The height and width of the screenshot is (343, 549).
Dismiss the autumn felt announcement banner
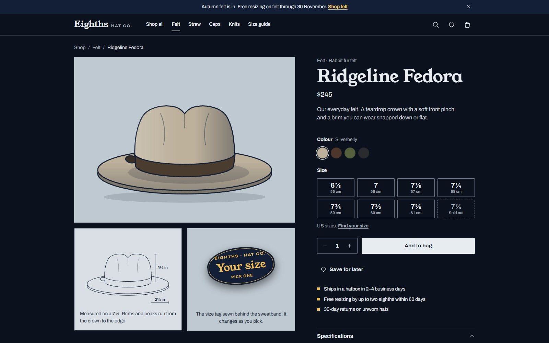pyautogui.click(x=469, y=7)
